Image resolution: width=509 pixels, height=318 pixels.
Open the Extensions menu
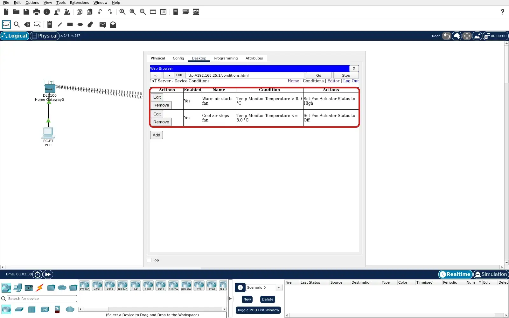pyautogui.click(x=79, y=3)
